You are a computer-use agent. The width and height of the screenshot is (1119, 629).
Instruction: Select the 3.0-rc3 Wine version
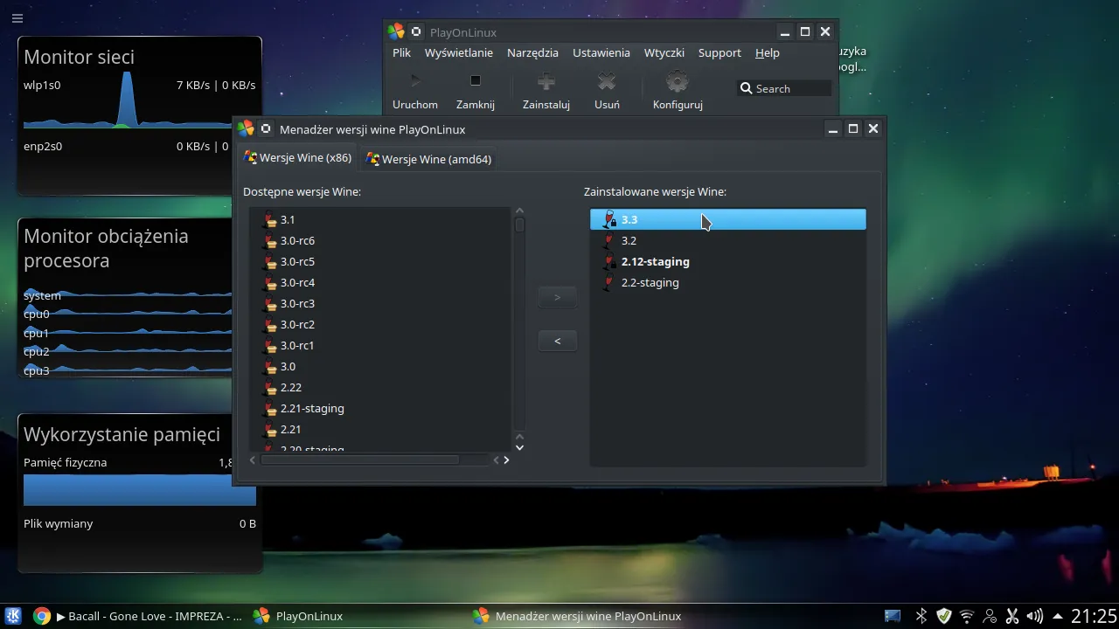379,303
